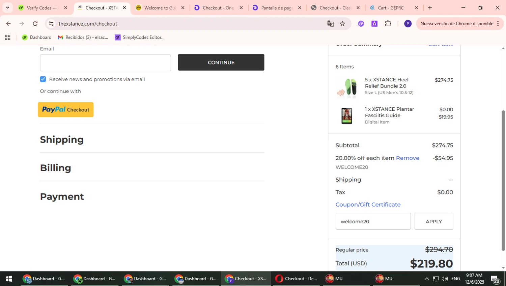This screenshot has width=506, height=286.
Task: Click the browser back arrow
Action: 8,24
